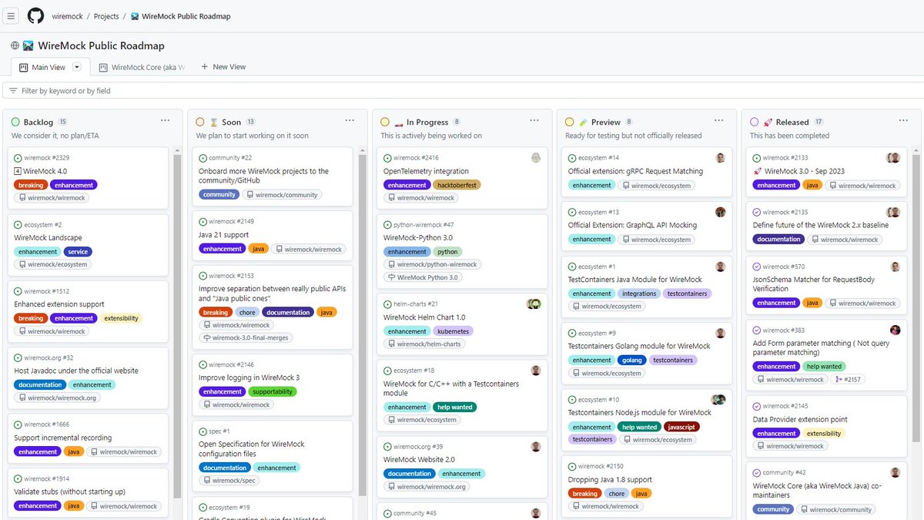The width and height of the screenshot is (924, 520).
Task: Click the hacktoberfest label on OpenTelemetry card
Action: pos(457,185)
